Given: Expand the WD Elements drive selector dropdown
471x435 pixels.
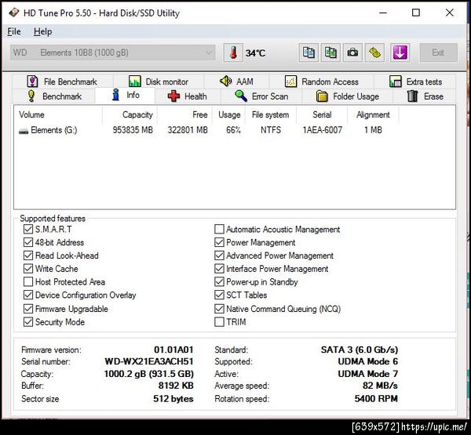Looking at the screenshot, I should click(112, 53).
